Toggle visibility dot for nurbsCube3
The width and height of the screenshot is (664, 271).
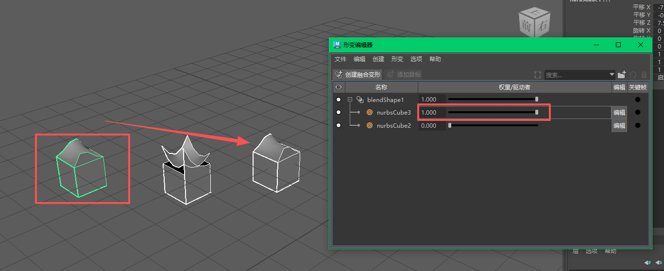click(x=339, y=112)
